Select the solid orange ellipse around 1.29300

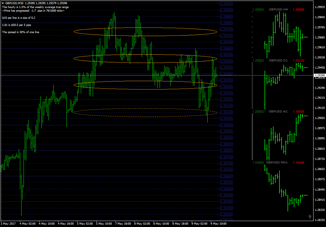pos(146,85)
